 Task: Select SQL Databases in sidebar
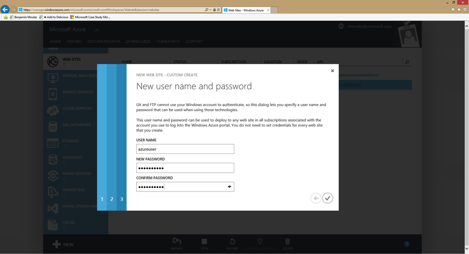[75, 127]
